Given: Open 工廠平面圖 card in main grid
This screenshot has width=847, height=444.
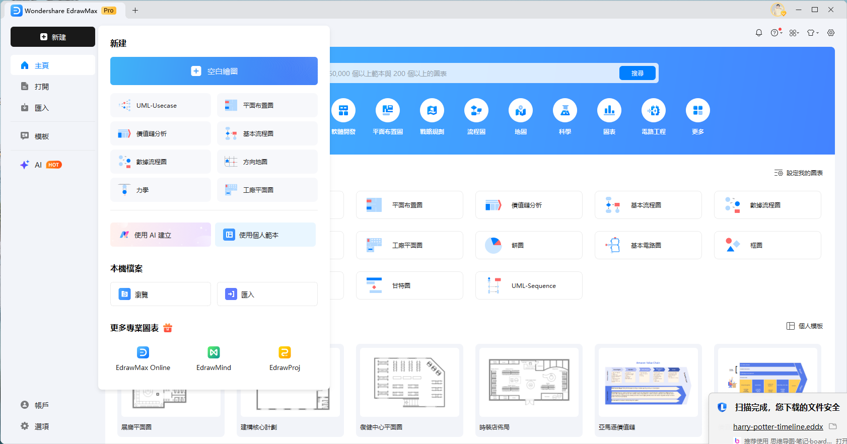Looking at the screenshot, I should pyautogui.click(x=409, y=245).
